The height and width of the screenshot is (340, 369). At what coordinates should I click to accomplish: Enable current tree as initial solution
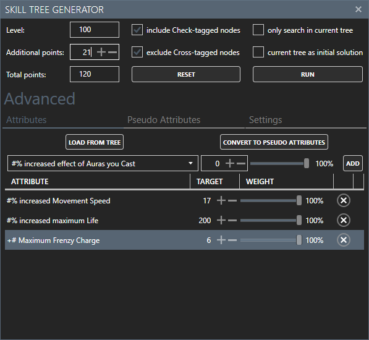click(258, 52)
